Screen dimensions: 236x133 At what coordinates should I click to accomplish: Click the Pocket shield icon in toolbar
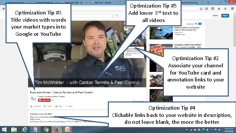tap(213, 9)
